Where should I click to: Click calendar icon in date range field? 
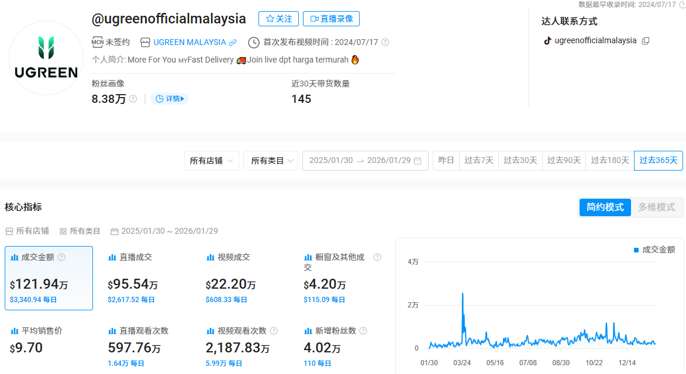[x=418, y=161]
